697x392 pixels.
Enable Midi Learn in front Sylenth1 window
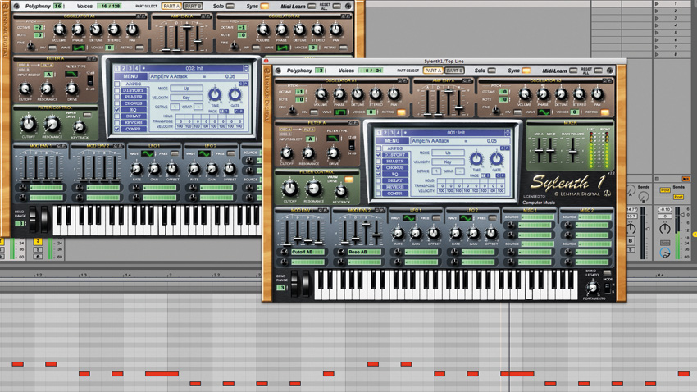pyautogui.click(x=573, y=71)
